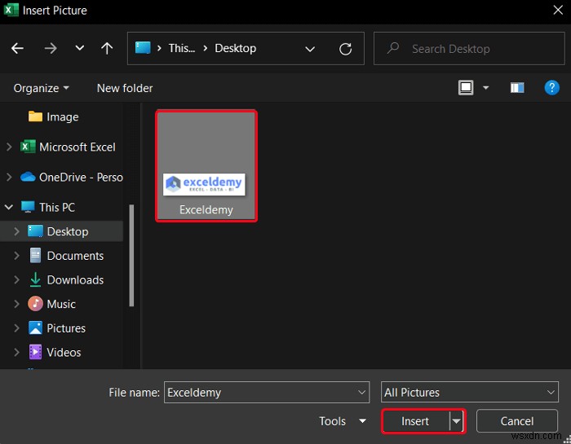Expand the address bar history dropdown

[x=310, y=49]
